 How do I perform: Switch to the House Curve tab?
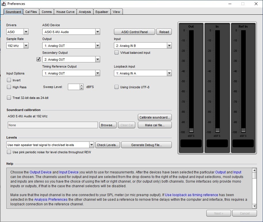tap(65, 12)
